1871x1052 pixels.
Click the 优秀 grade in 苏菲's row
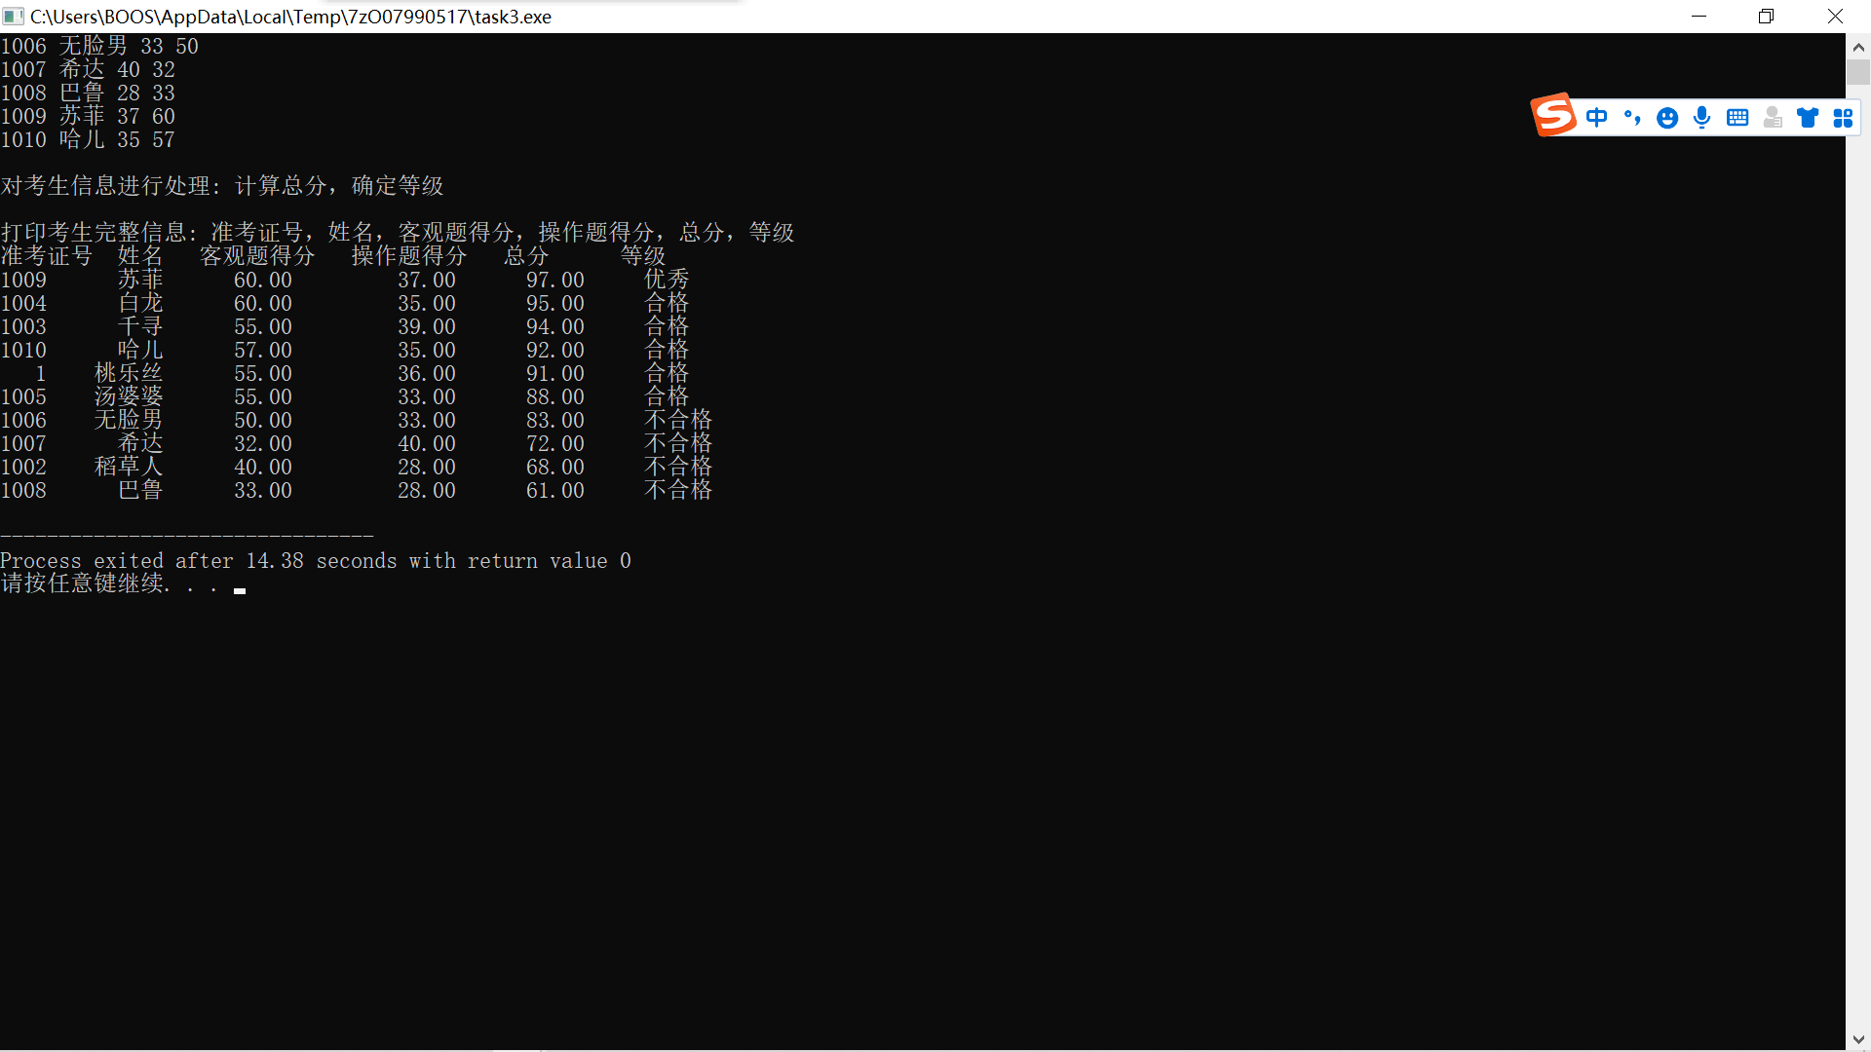pyautogui.click(x=667, y=280)
